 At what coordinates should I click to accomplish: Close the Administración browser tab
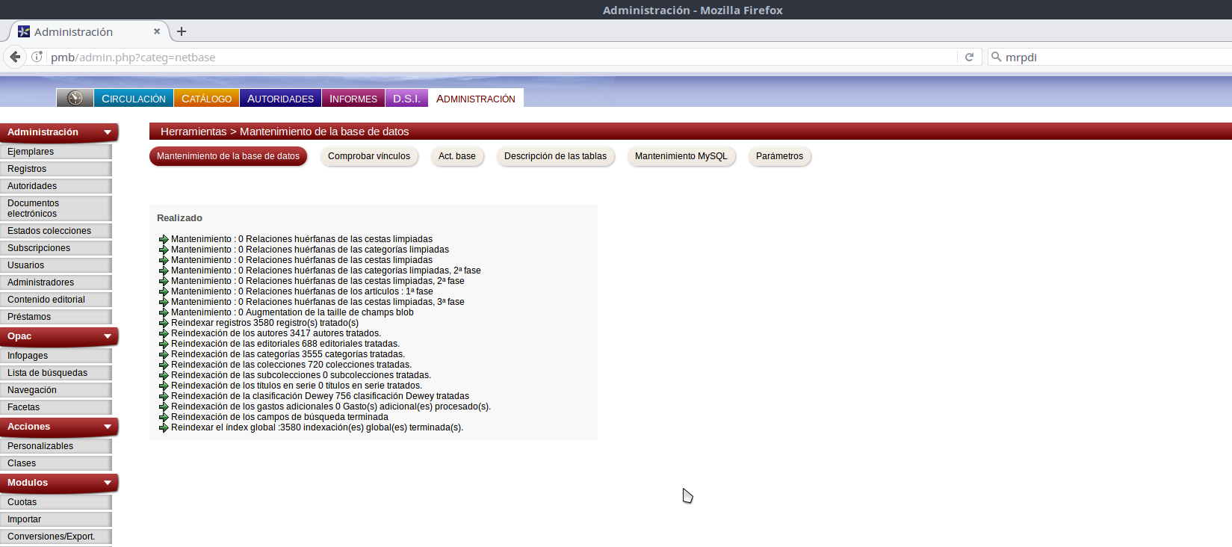157,31
